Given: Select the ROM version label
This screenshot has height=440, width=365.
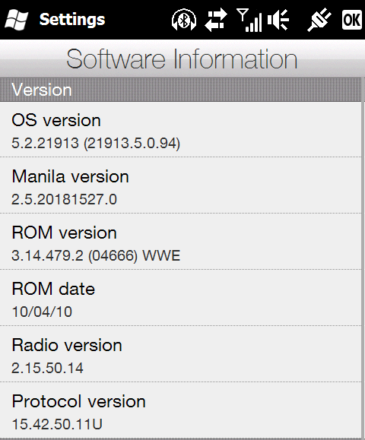Looking at the screenshot, I should (64, 233).
